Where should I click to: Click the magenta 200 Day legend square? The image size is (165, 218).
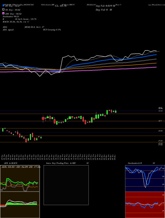tap(3, 13)
